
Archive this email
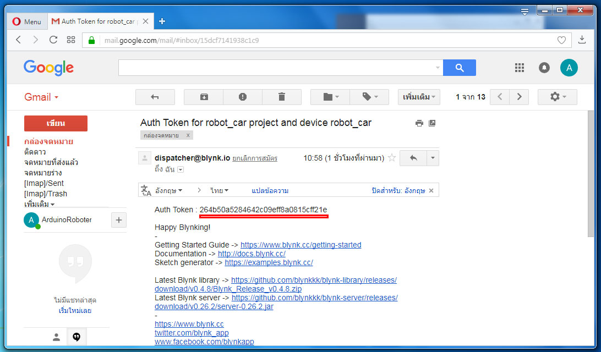[x=204, y=97]
